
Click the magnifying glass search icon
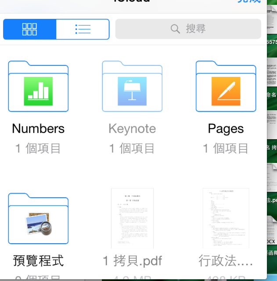pos(175,29)
